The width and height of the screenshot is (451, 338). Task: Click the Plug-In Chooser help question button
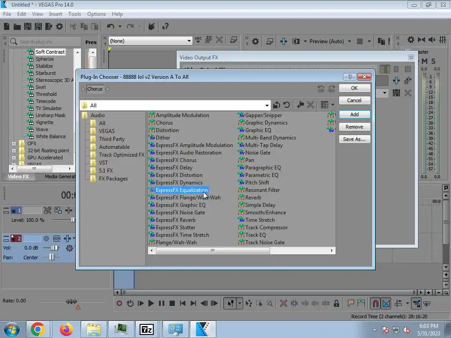click(x=350, y=77)
